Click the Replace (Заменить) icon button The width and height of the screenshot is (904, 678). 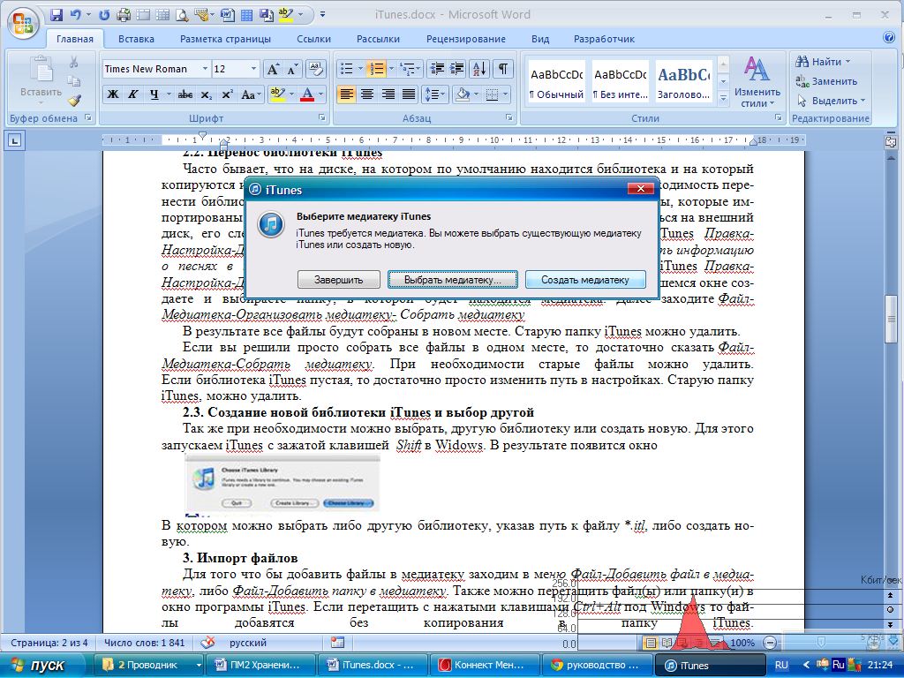(826, 81)
